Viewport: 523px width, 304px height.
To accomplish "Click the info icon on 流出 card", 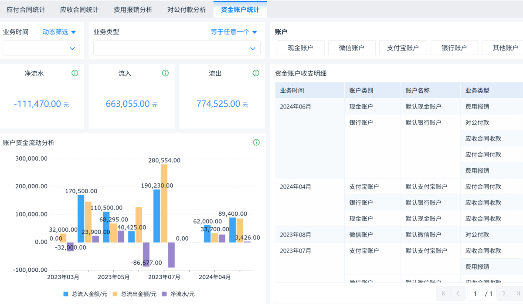I will coord(256,73).
